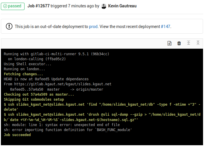Open the prod environment link

93,27
